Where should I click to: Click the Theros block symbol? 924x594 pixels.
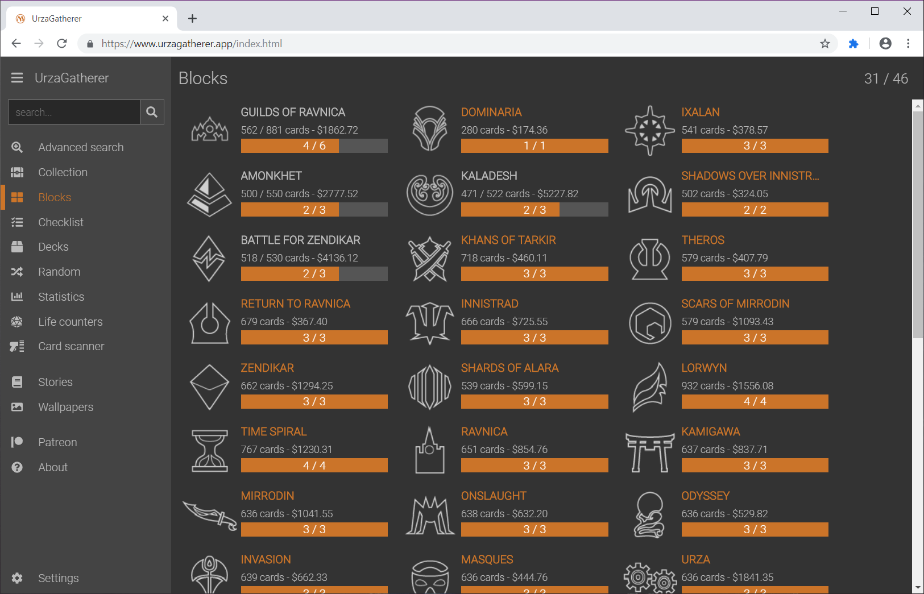650,259
